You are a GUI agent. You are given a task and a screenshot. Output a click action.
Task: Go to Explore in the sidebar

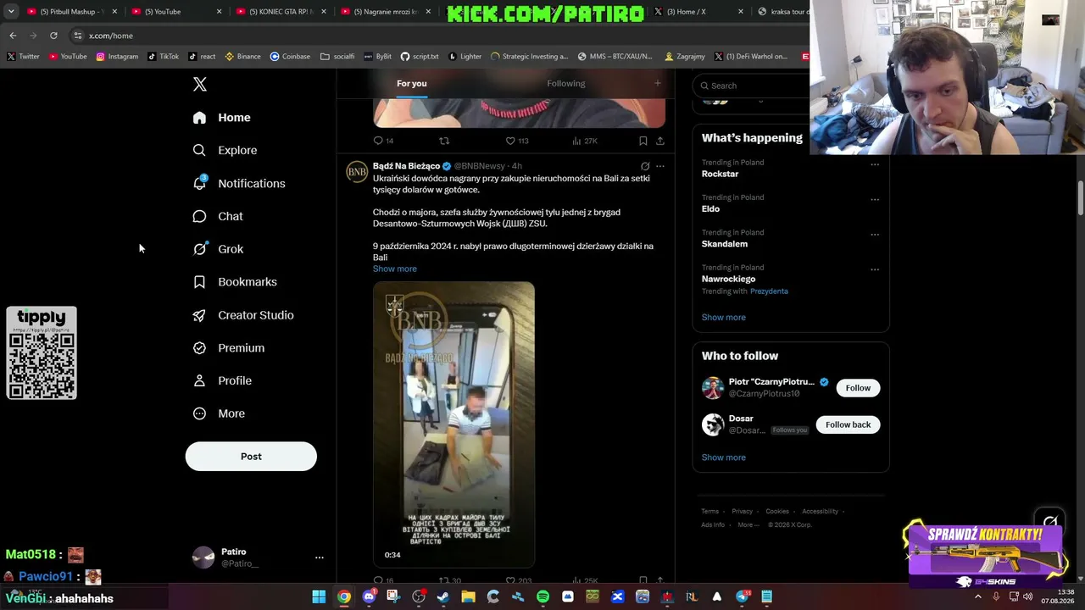(225, 150)
